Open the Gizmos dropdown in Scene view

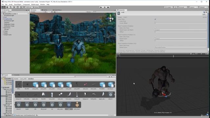89,12
